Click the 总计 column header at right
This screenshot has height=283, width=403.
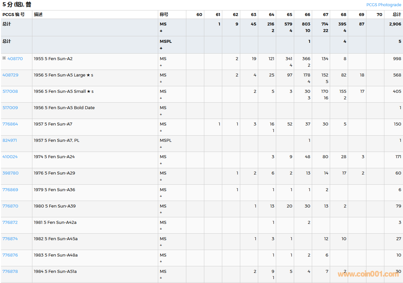(397, 14)
